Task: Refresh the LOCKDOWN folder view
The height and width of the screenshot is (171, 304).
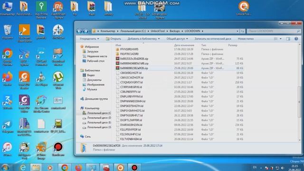Action: (x=242, y=31)
